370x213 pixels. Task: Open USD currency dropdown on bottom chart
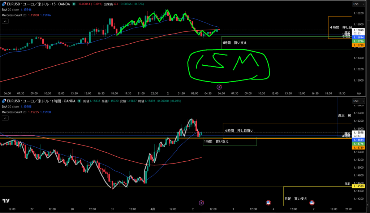[357, 101]
